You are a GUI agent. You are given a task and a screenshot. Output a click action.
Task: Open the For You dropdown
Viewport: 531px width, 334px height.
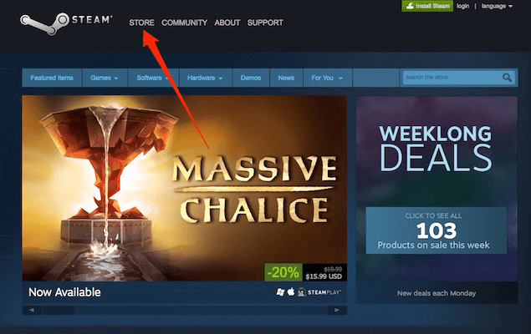point(327,78)
